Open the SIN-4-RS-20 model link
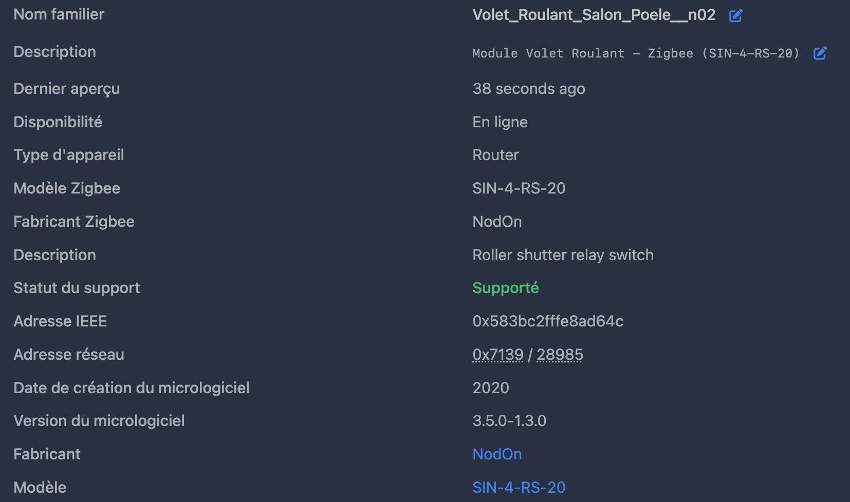The height and width of the screenshot is (502, 850). coord(519,488)
